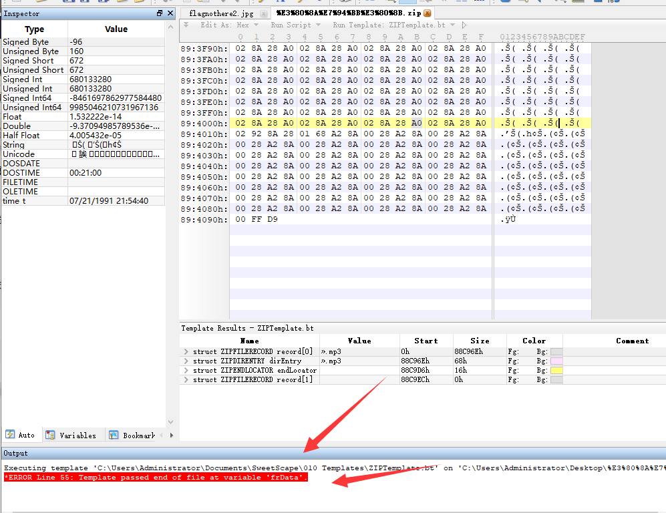The image size is (666, 513).
Task: Select the Signed Byte row in Inspector
Action: point(84,42)
